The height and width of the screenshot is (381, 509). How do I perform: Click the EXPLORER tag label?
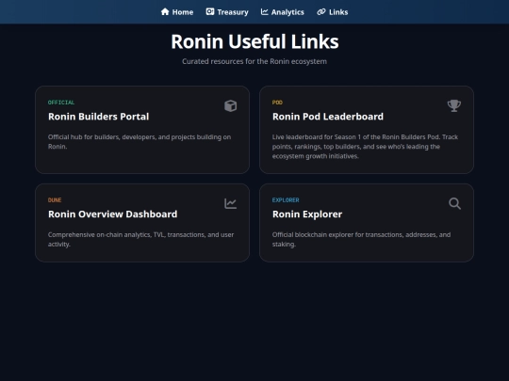pos(286,199)
